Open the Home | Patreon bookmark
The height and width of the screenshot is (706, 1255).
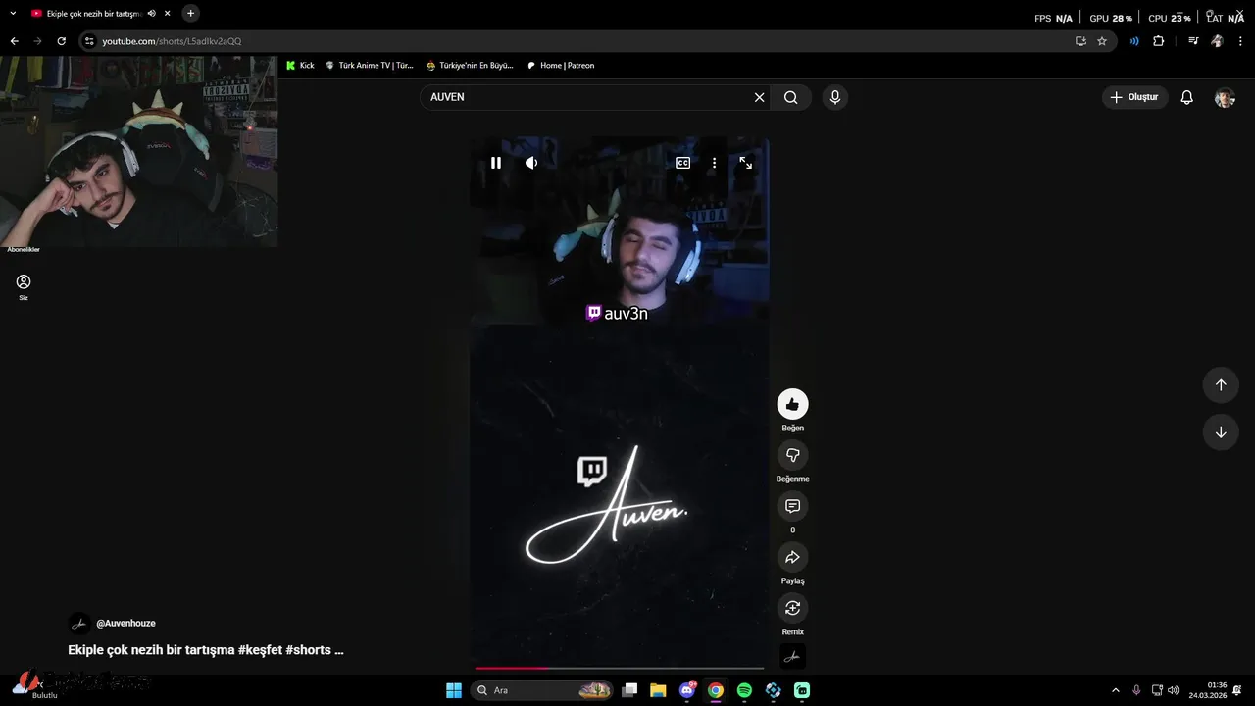tap(561, 66)
